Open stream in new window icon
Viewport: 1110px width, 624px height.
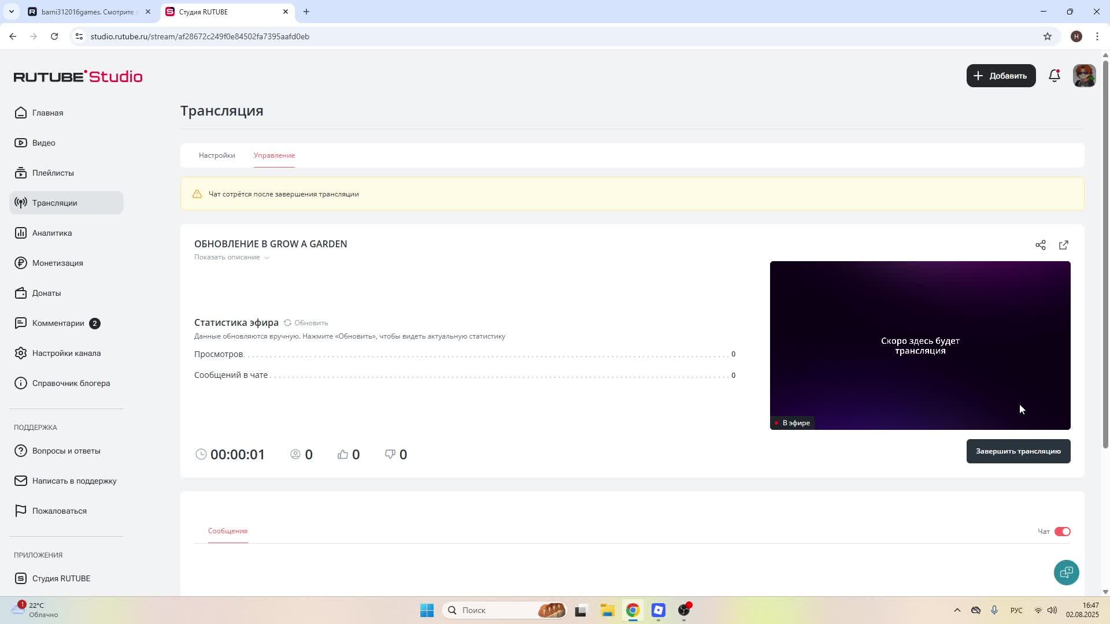point(1064,245)
